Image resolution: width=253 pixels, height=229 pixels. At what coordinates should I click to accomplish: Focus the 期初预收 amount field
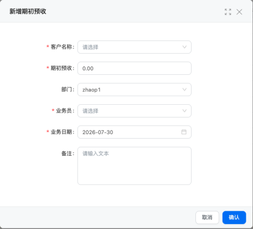(x=135, y=68)
